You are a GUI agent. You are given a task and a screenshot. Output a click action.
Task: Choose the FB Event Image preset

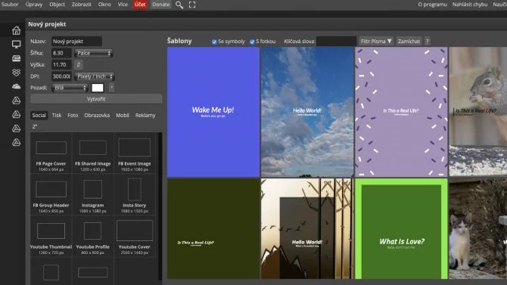(134, 153)
